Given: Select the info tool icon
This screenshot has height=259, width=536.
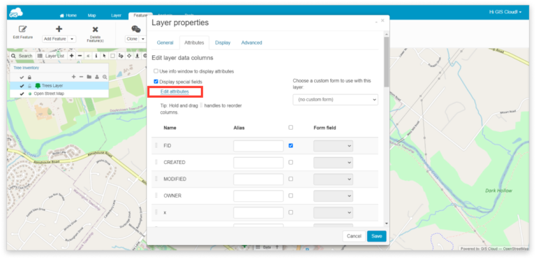Looking at the screenshot, I should (96, 56).
